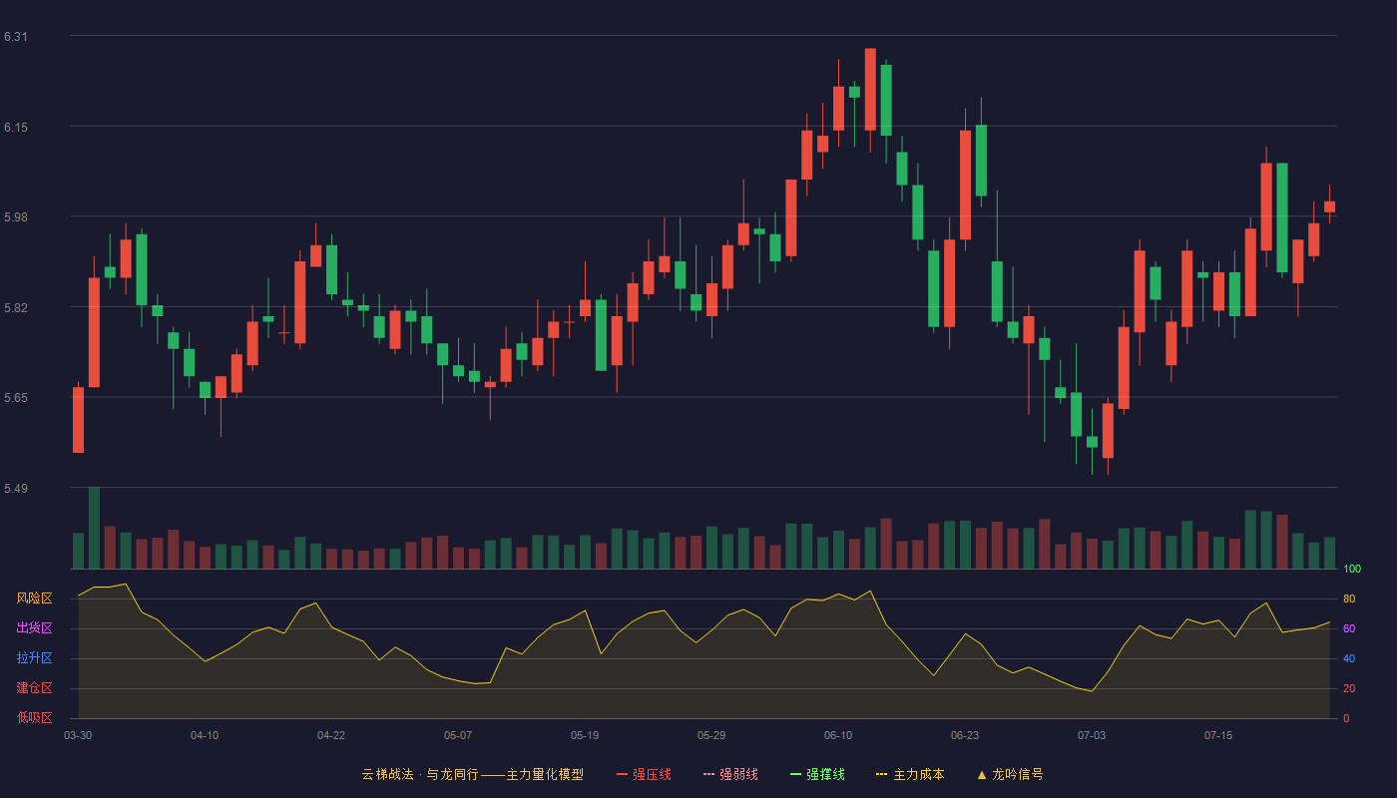Pick the 07-15 date on the time axis
This screenshot has width=1397, height=798.
1218,735
